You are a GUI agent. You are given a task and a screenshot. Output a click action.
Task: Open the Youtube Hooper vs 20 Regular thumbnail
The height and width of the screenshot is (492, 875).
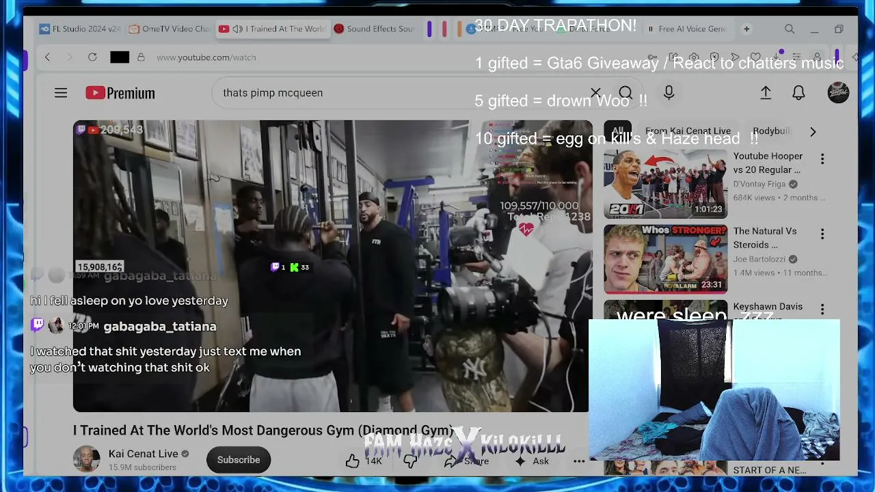pyautogui.click(x=666, y=184)
